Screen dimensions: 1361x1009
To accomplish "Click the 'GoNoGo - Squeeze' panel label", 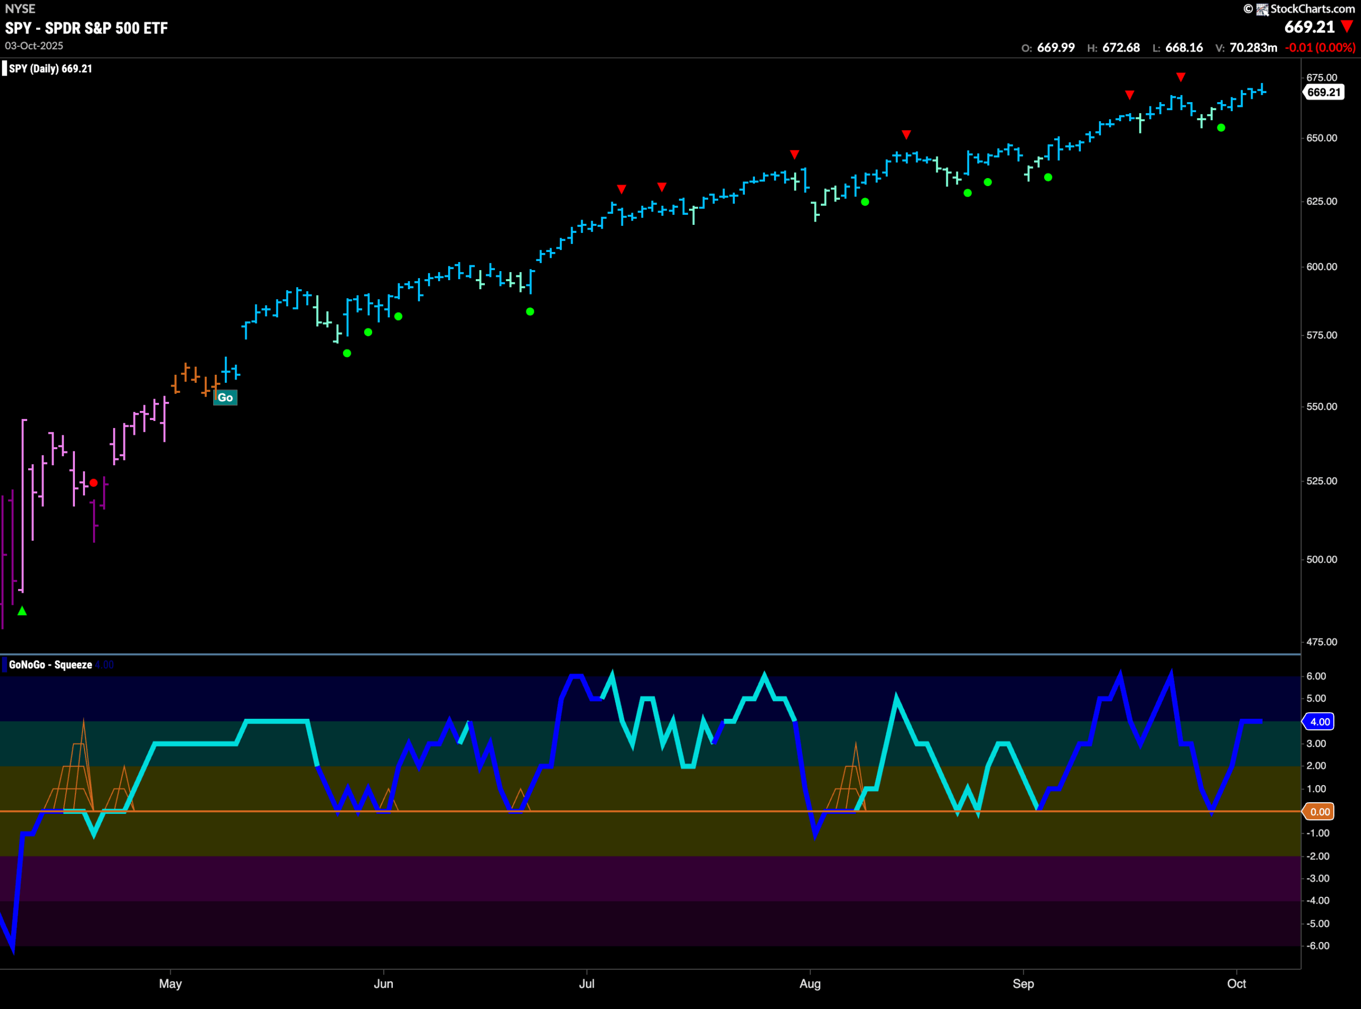I will (51, 665).
